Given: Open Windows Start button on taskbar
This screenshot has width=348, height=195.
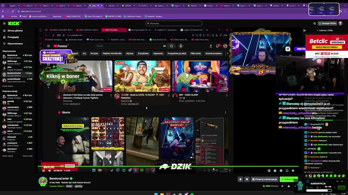Looking at the screenshot, I should pos(156,194).
